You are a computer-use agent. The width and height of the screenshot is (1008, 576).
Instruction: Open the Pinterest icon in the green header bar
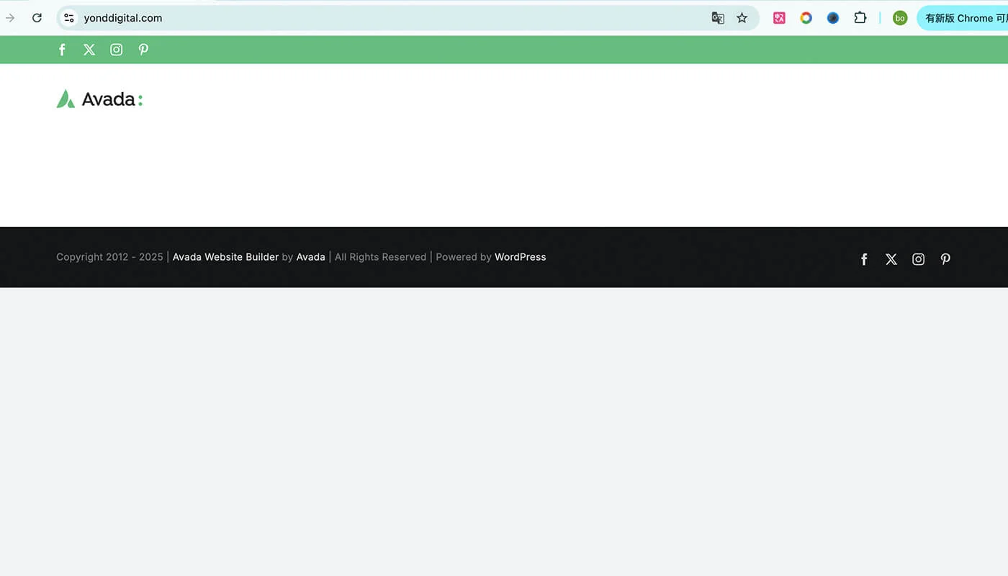[143, 50]
